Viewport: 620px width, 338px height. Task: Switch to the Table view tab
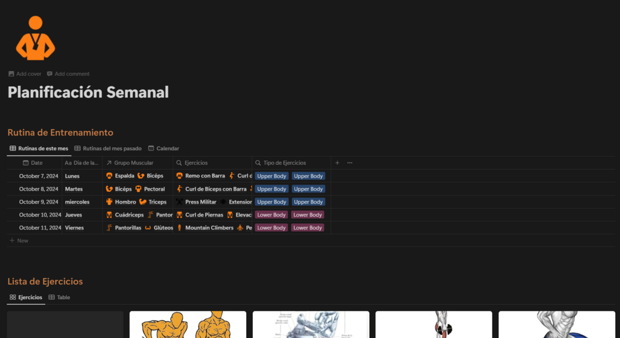pos(59,297)
